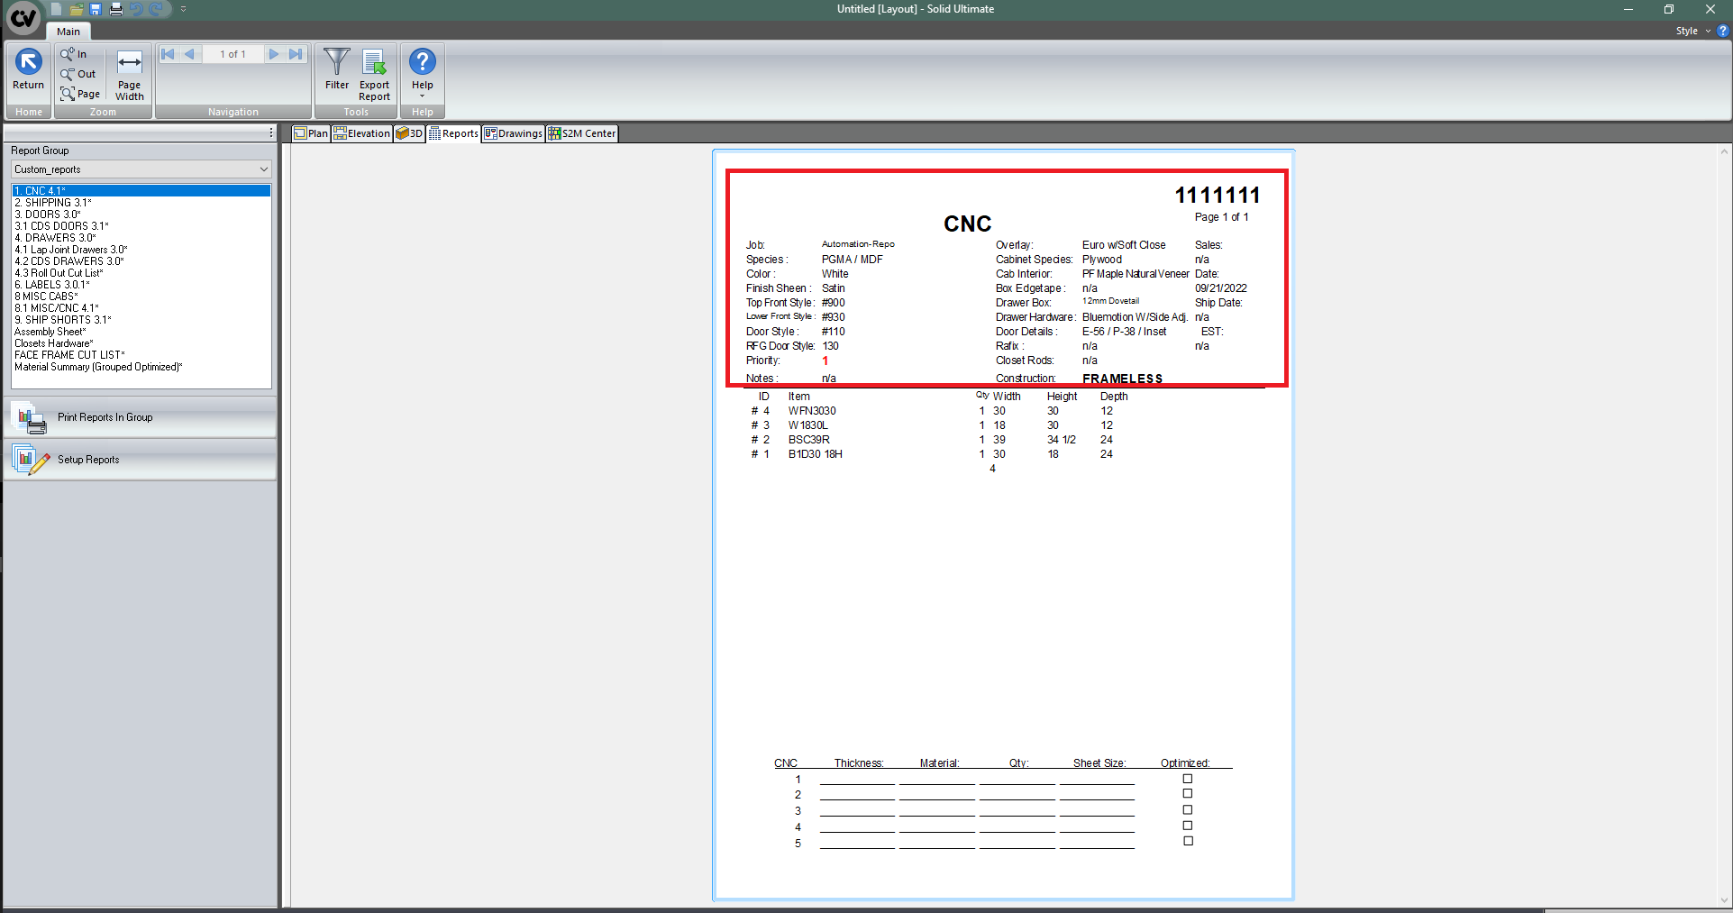Switch to the Drawings tab
The image size is (1733, 913).
513,132
